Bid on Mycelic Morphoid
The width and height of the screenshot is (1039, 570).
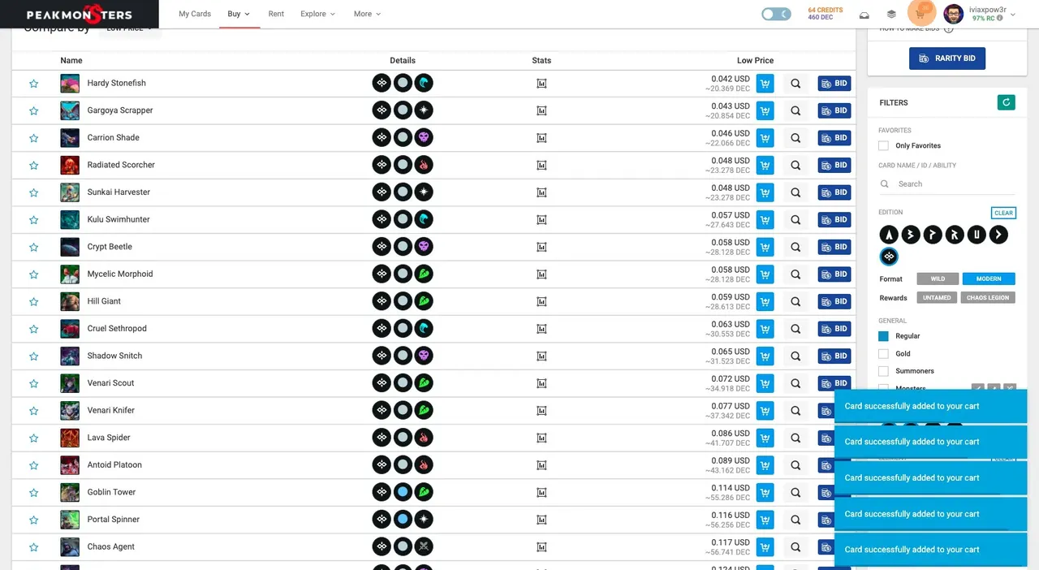[x=834, y=274]
